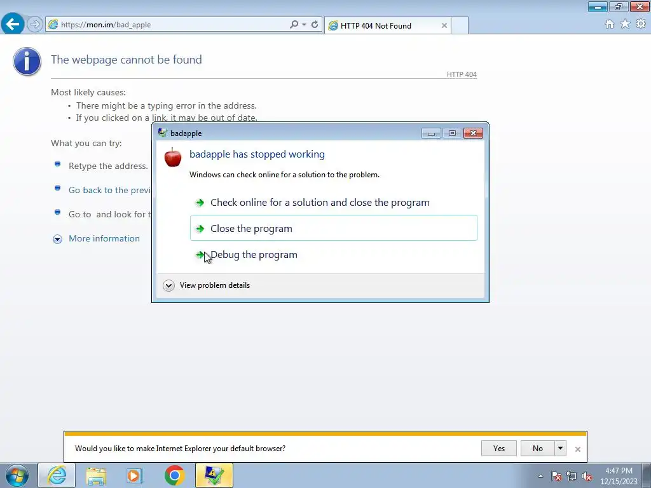This screenshot has width=651, height=488.
Task: Click Yes on default browser prompt
Action: click(x=498, y=449)
